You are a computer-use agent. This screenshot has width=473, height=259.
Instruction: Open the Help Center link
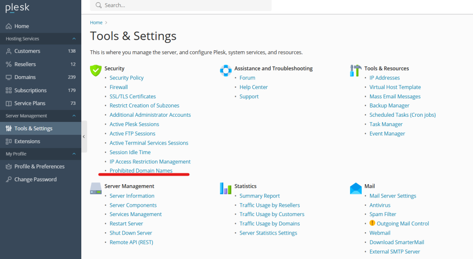(x=254, y=87)
